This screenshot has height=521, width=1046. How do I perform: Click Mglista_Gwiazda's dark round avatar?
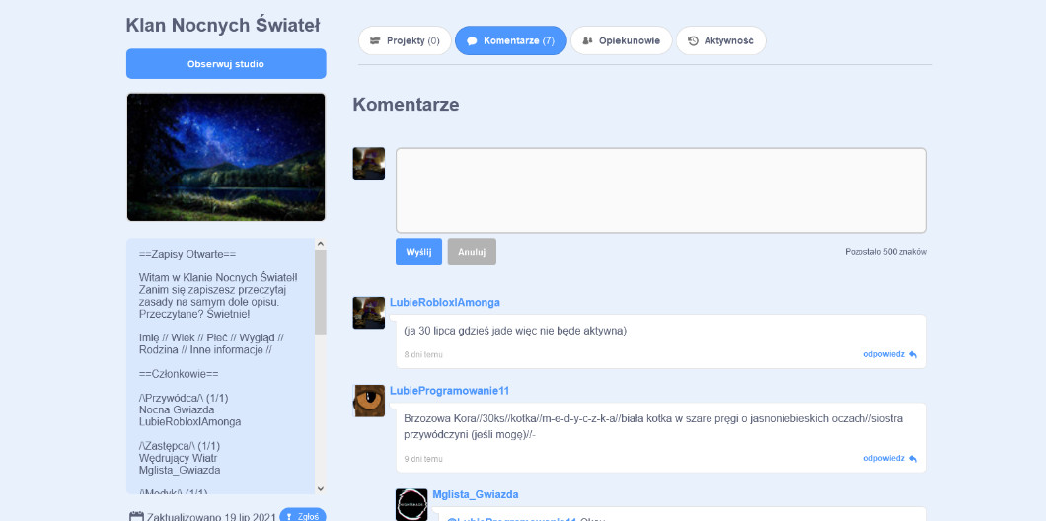[411, 504]
